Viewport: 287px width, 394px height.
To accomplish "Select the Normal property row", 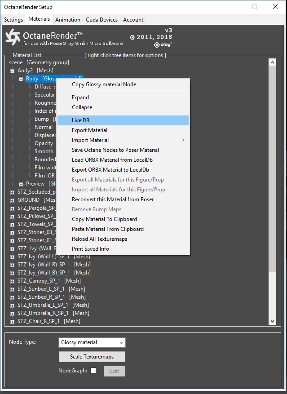I will 44,127.
